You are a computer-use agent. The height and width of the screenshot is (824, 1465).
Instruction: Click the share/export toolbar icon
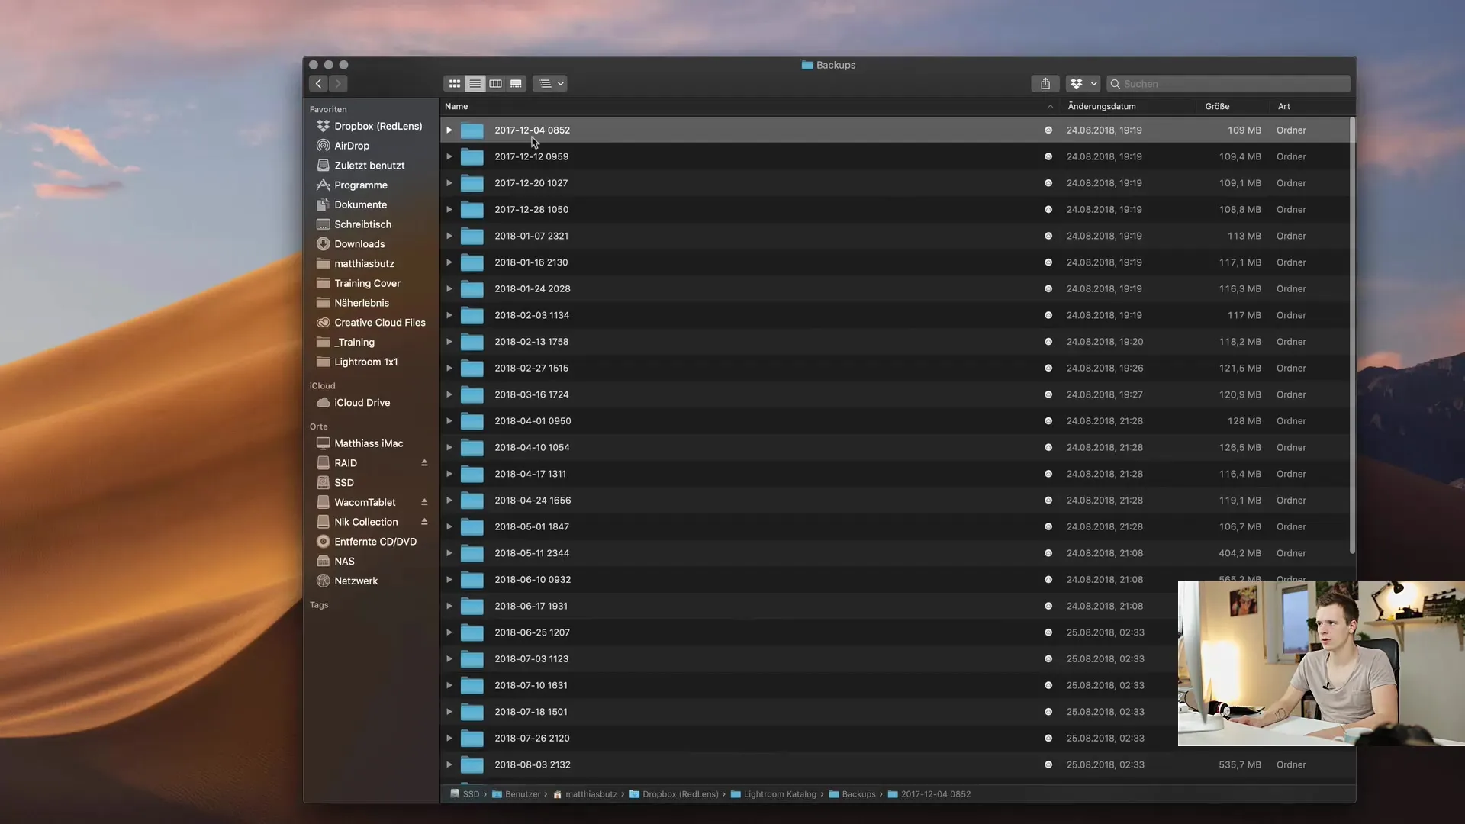1045,83
